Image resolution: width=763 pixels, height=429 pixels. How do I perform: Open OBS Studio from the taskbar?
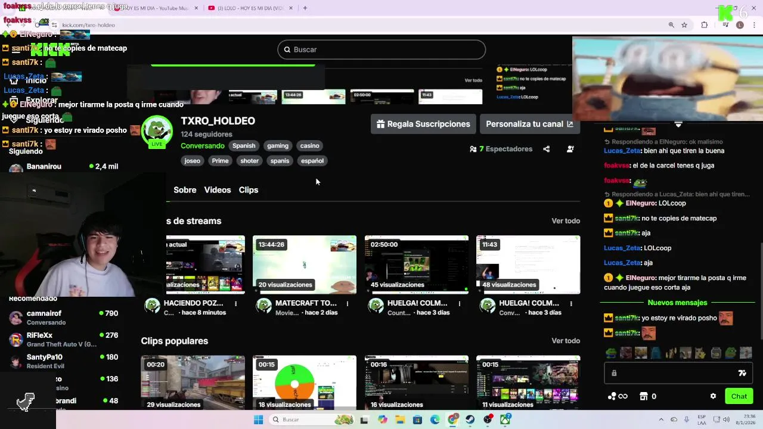coord(488,419)
